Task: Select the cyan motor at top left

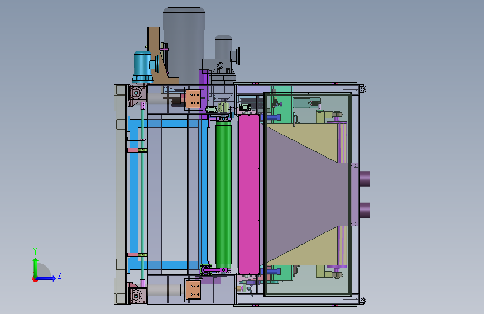Action: coord(142,67)
